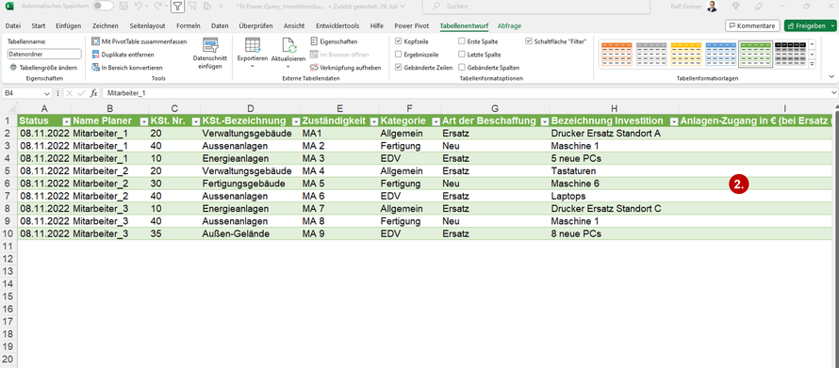
Task: Enable the Ergebniszeile checkbox
Action: (399, 55)
